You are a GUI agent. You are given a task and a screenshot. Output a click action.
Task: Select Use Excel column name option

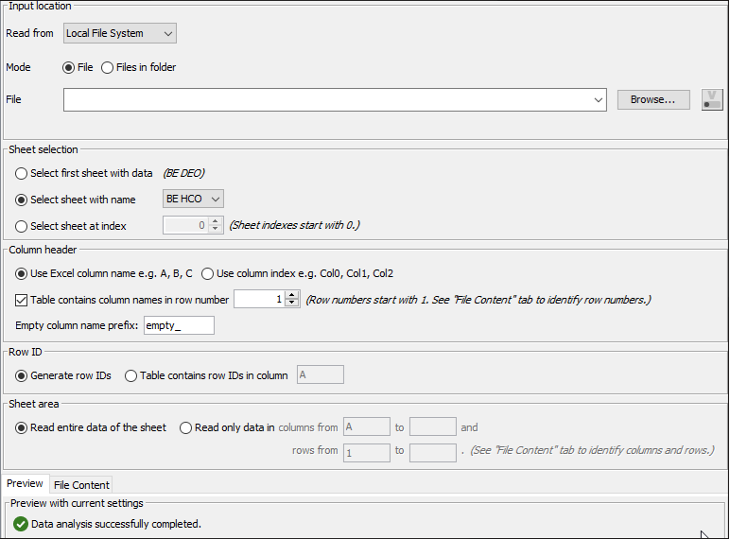pos(21,273)
